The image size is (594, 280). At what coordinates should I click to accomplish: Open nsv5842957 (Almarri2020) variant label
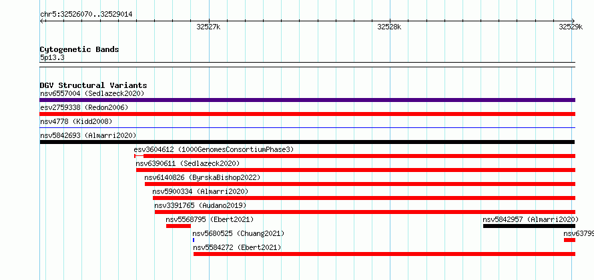(x=531, y=219)
